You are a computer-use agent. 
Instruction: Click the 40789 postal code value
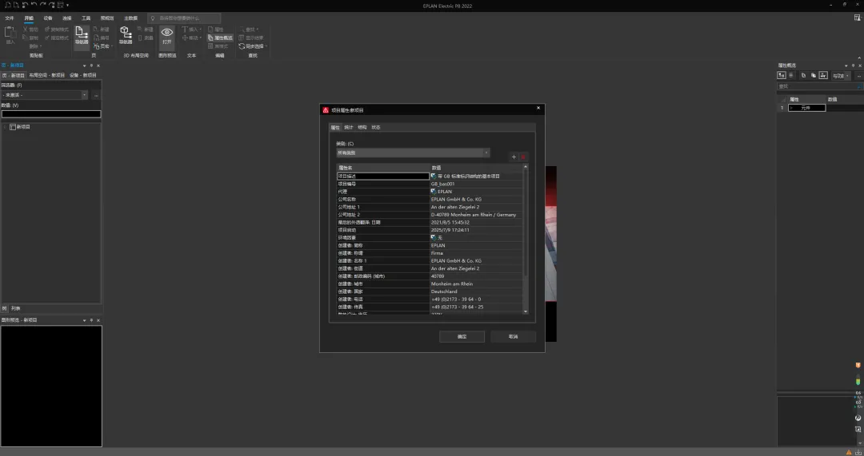(438, 276)
